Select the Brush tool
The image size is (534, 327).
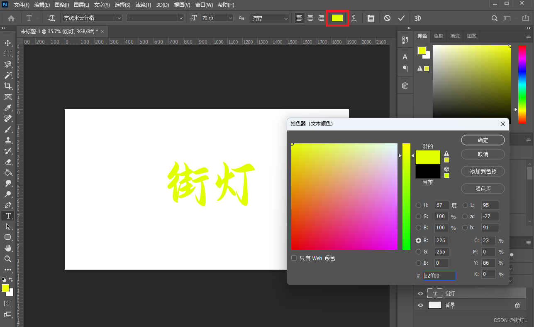(8, 129)
